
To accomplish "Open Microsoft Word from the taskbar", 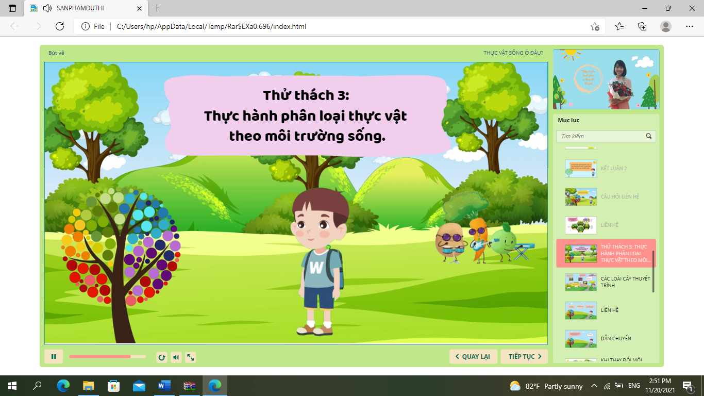I will coord(164,386).
